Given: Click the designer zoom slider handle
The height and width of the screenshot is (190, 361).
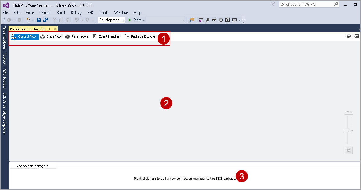Looking at the screenshot, I should tap(347, 130).
